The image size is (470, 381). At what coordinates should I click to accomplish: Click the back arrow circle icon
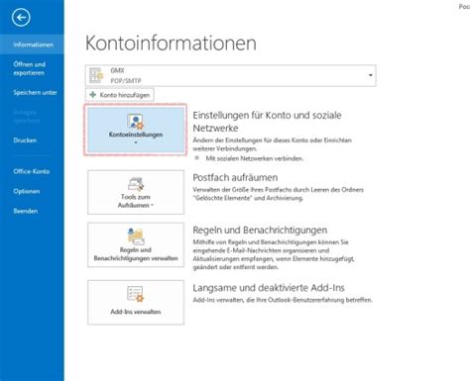pyautogui.click(x=21, y=18)
